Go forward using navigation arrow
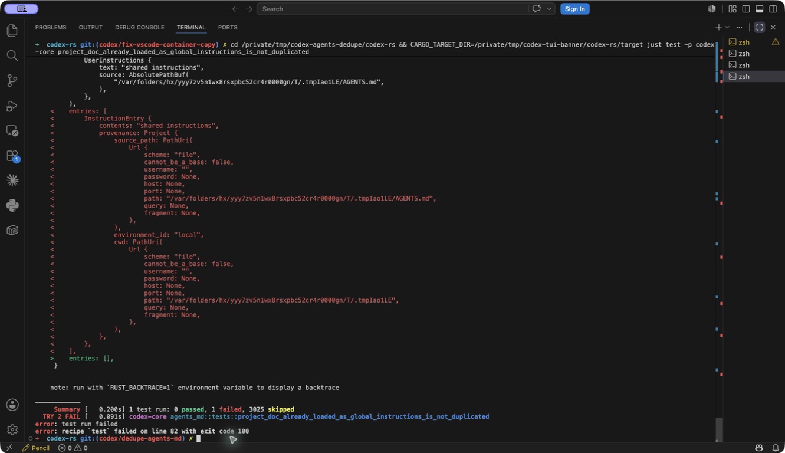The image size is (785, 453). pos(249,9)
